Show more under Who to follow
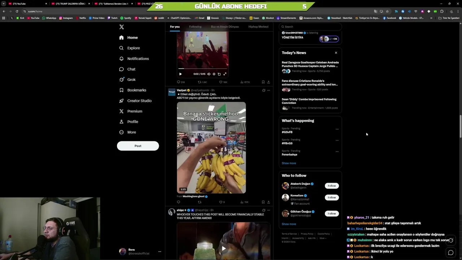Viewport: 462px width, 260px height. [x=289, y=224]
